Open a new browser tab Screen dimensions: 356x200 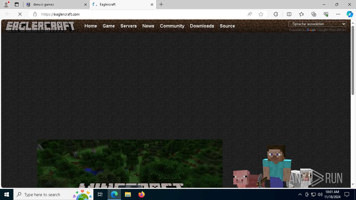(x=161, y=4)
